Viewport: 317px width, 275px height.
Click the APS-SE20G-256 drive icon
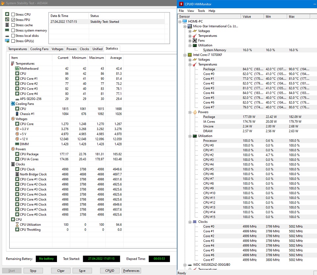17,99
